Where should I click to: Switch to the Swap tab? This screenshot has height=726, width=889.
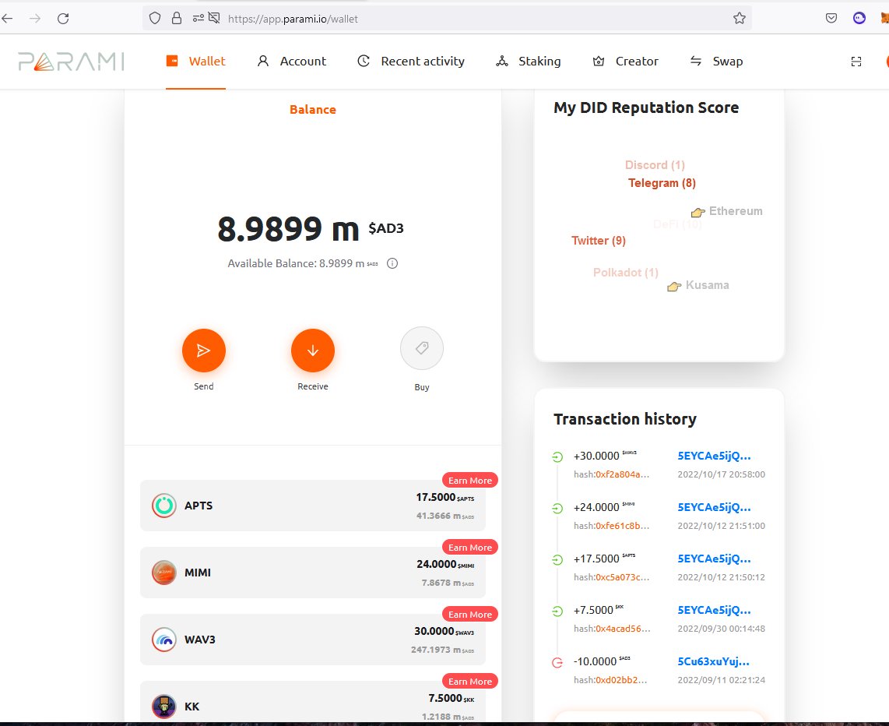coord(716,62)
